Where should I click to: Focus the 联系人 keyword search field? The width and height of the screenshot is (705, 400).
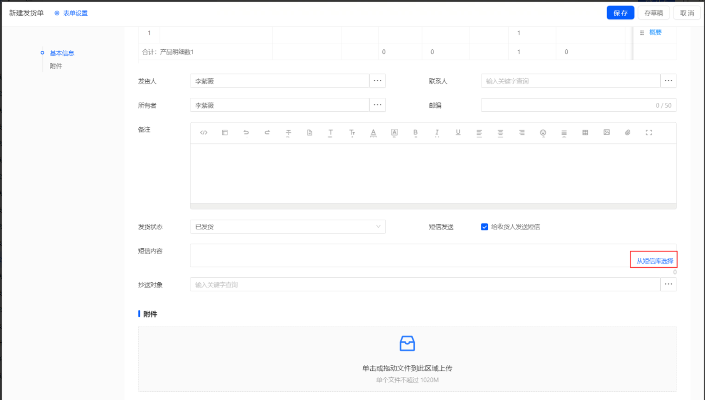[x=571, y=81]
